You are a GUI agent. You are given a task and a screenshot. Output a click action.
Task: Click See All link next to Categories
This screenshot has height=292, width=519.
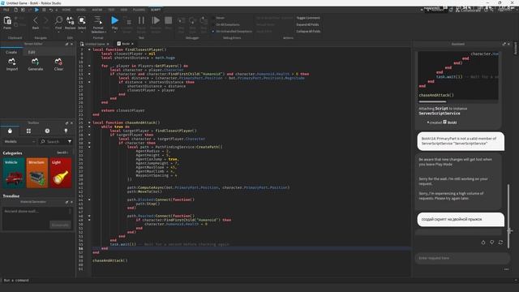pos(62,152)
